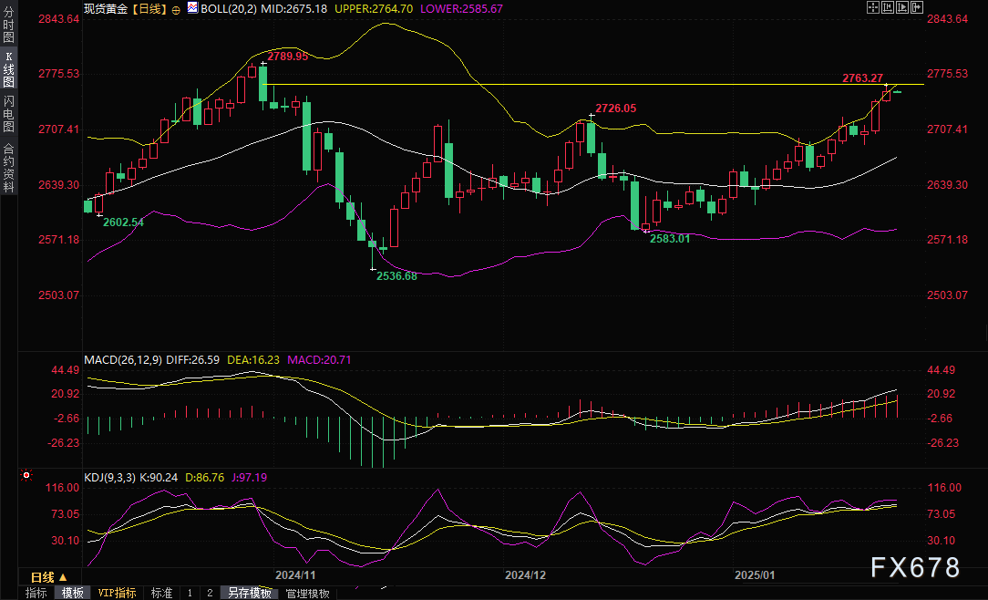Select the 指标 tab at bottom
This screenshot has width=988, height=600.
(36, 593)
